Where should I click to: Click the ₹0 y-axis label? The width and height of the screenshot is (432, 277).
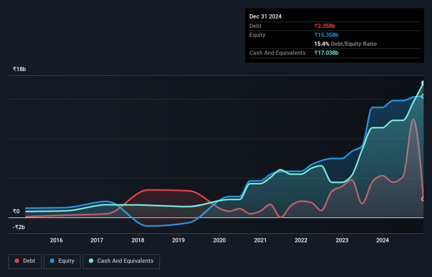click(x=16, y=211)
